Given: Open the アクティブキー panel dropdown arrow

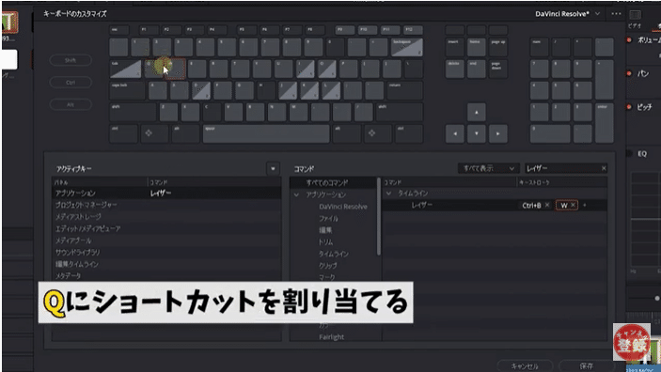Looking at the screenshot, I should coord(273,168).
